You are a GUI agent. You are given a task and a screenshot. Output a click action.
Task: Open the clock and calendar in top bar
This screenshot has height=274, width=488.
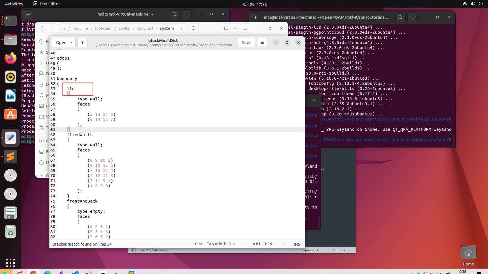(x=255, y=4)
